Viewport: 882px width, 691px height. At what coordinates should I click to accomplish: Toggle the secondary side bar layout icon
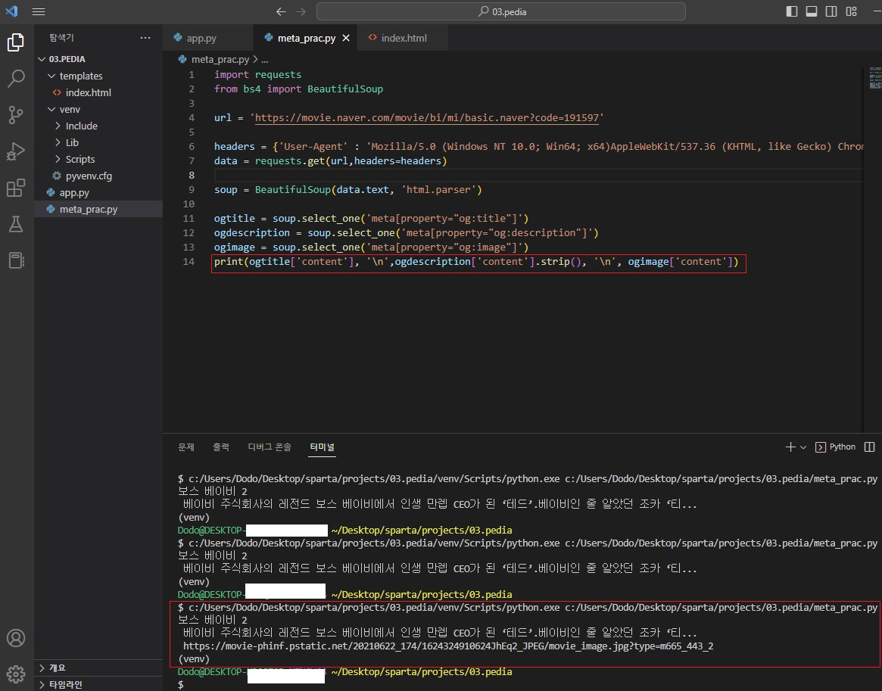831,11
